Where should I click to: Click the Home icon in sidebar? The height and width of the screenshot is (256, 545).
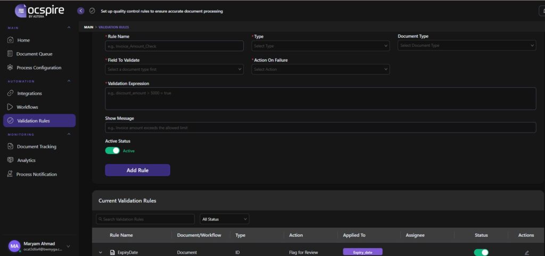[x=11, y=40]
